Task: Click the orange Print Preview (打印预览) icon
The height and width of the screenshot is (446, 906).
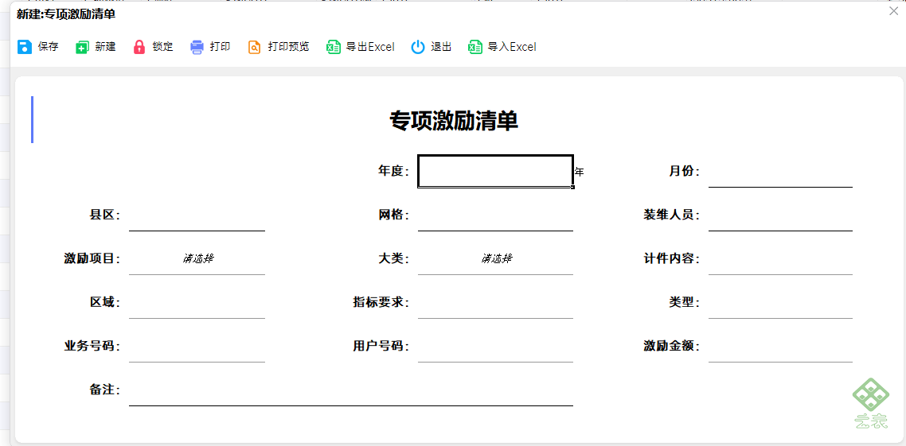Action: 254,47
